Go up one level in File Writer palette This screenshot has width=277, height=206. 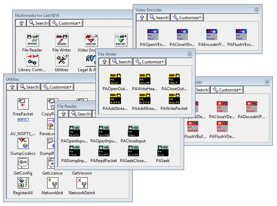pos(105,62)
